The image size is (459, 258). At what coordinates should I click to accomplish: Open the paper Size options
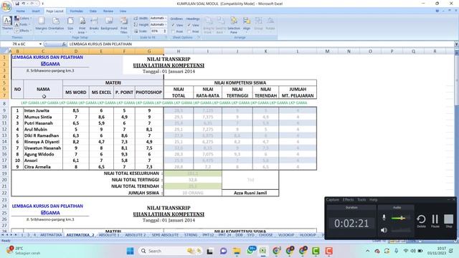coord(70,24)
